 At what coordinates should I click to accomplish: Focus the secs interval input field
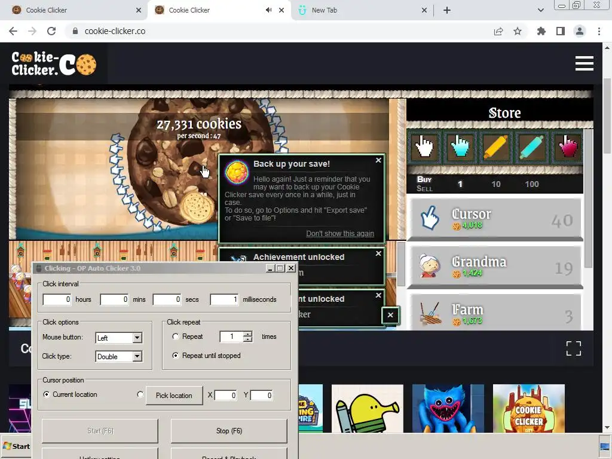click(x=167, y=299)
